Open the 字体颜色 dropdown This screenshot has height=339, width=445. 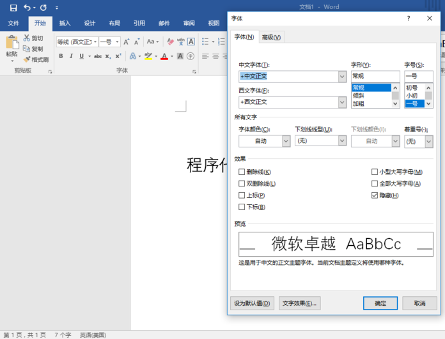[x=286, y=141]
